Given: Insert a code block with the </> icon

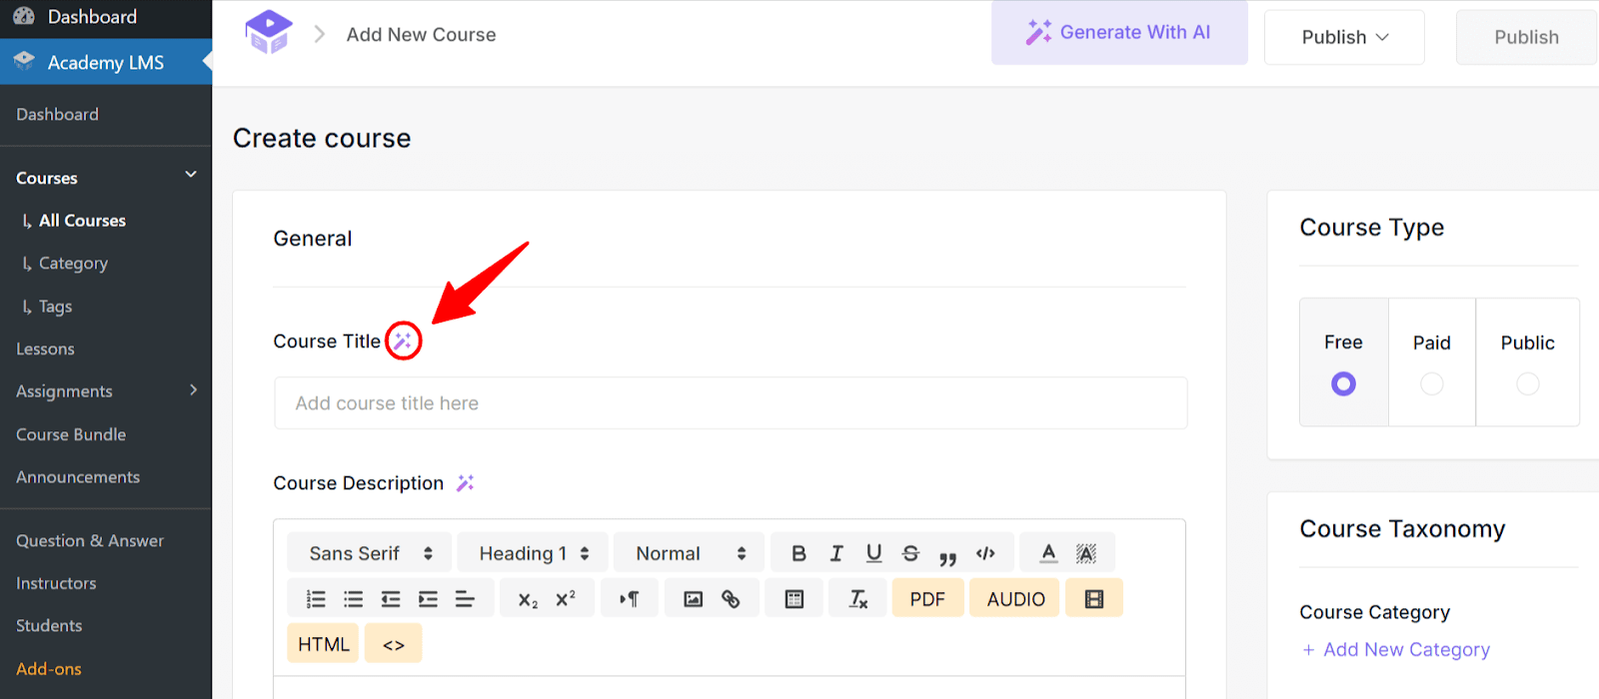Looking at the screenshot, I should pyautogui.click(x=985, y=553).
